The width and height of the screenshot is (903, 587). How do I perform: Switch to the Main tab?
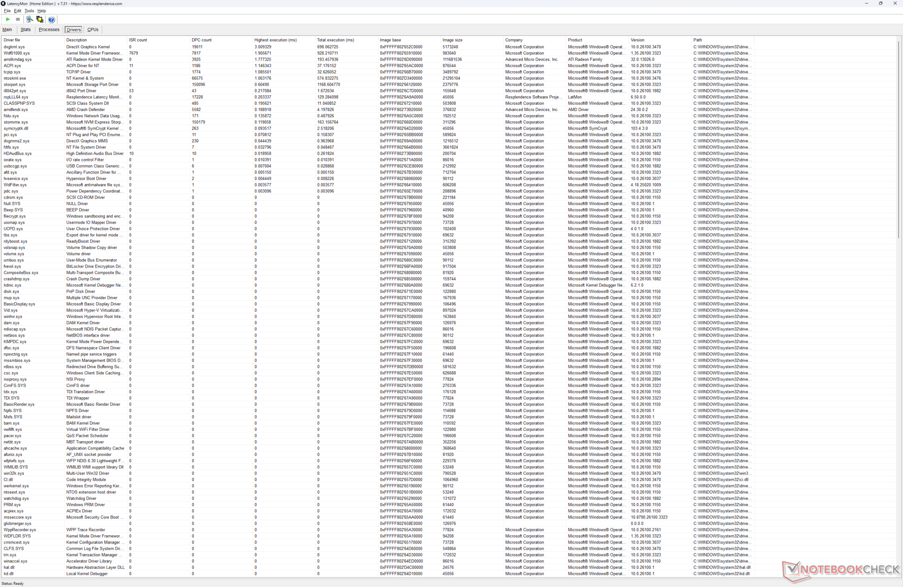pos(7,30)
